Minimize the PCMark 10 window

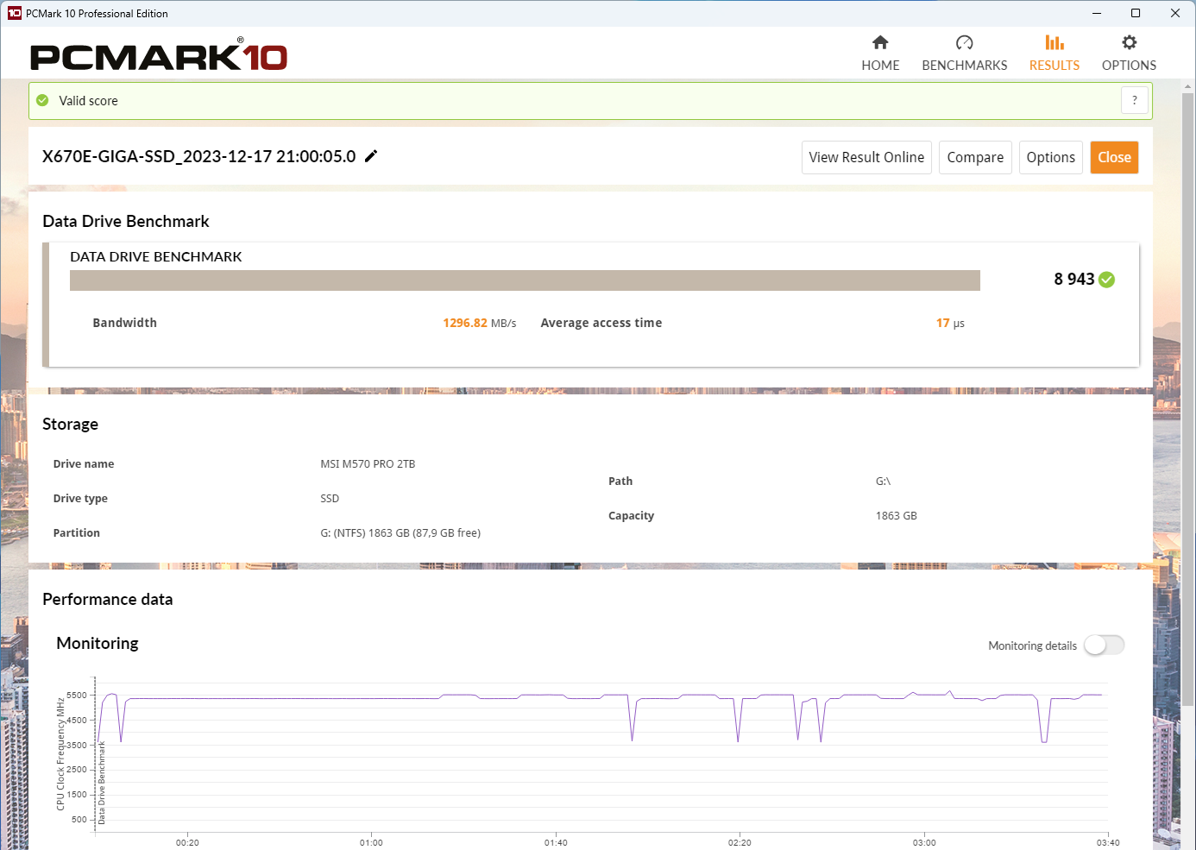[1097, 13]
